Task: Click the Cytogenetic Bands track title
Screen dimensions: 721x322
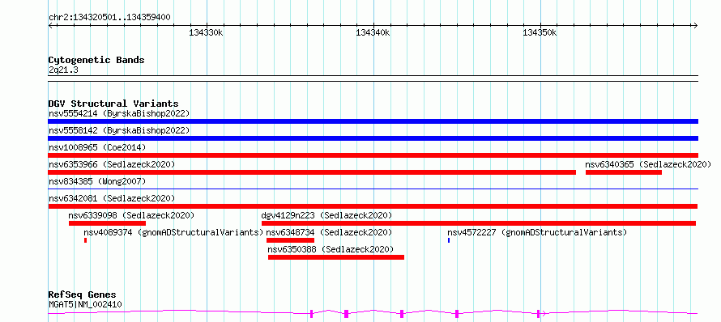Action: click(x=96, y=60)
